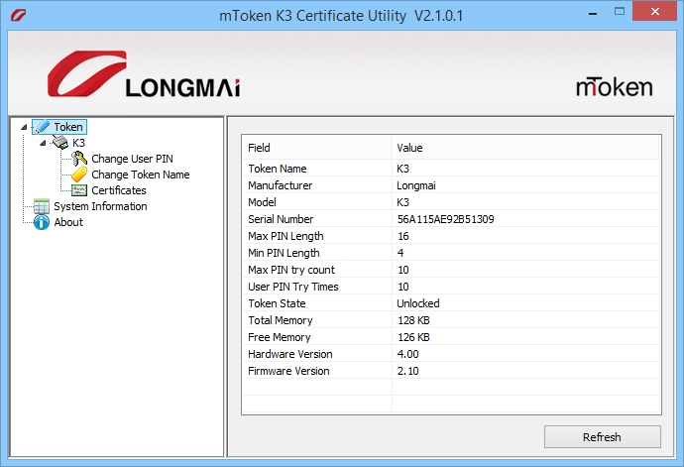Select the User PIN Try Times label
Viewport: 684px width, 467px height.
(293, 287)
